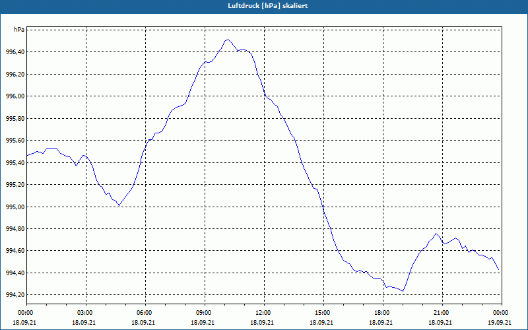Click the 12:00 time label
The width and height of the screenshot is (528, 330).
tap(264, 313)
